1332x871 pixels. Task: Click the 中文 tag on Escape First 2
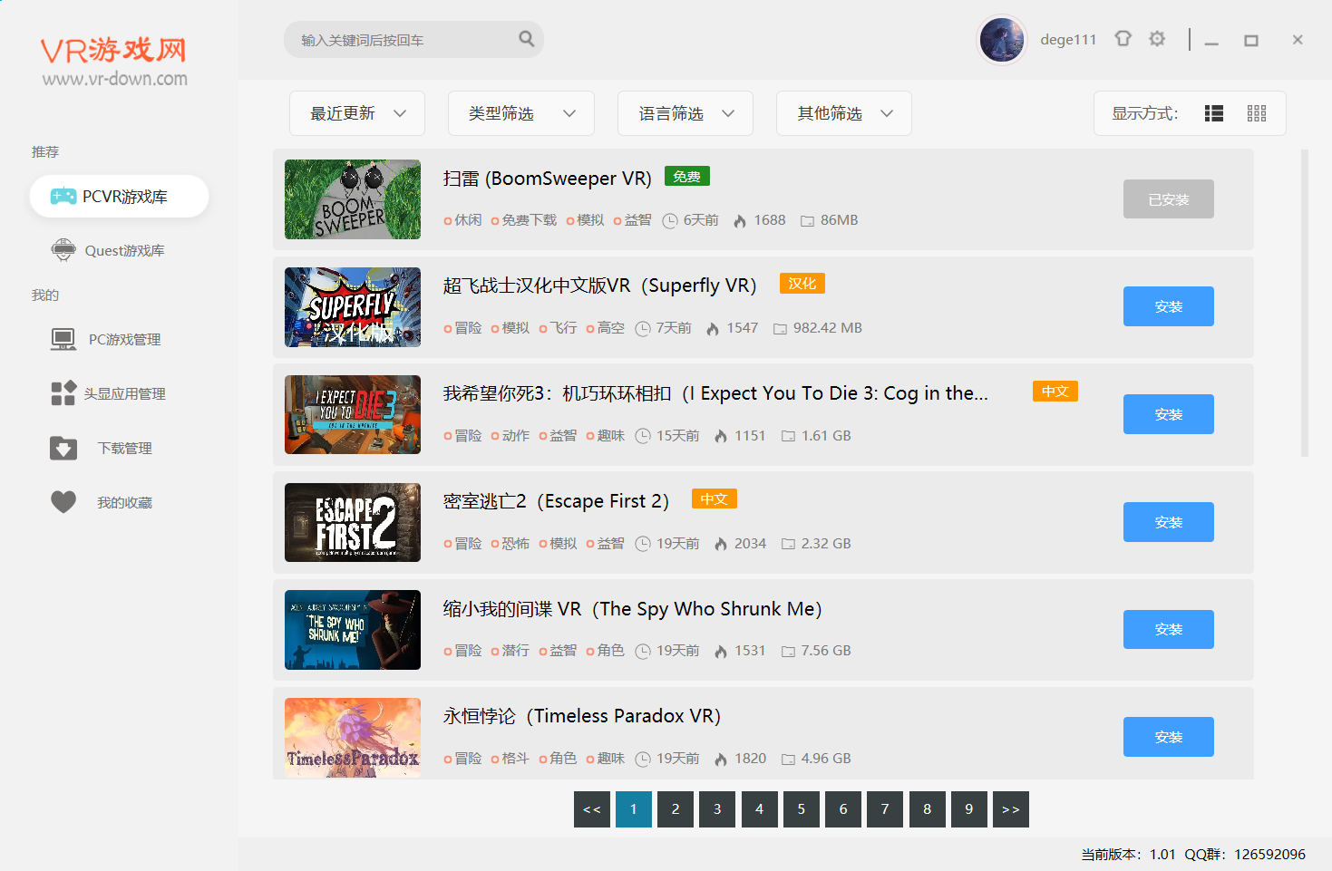715,498
